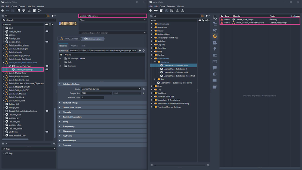This screenshot has width=302, height=170.
Task: Toggle the License_Plate_Text checkbox
Action: (10, 66)
